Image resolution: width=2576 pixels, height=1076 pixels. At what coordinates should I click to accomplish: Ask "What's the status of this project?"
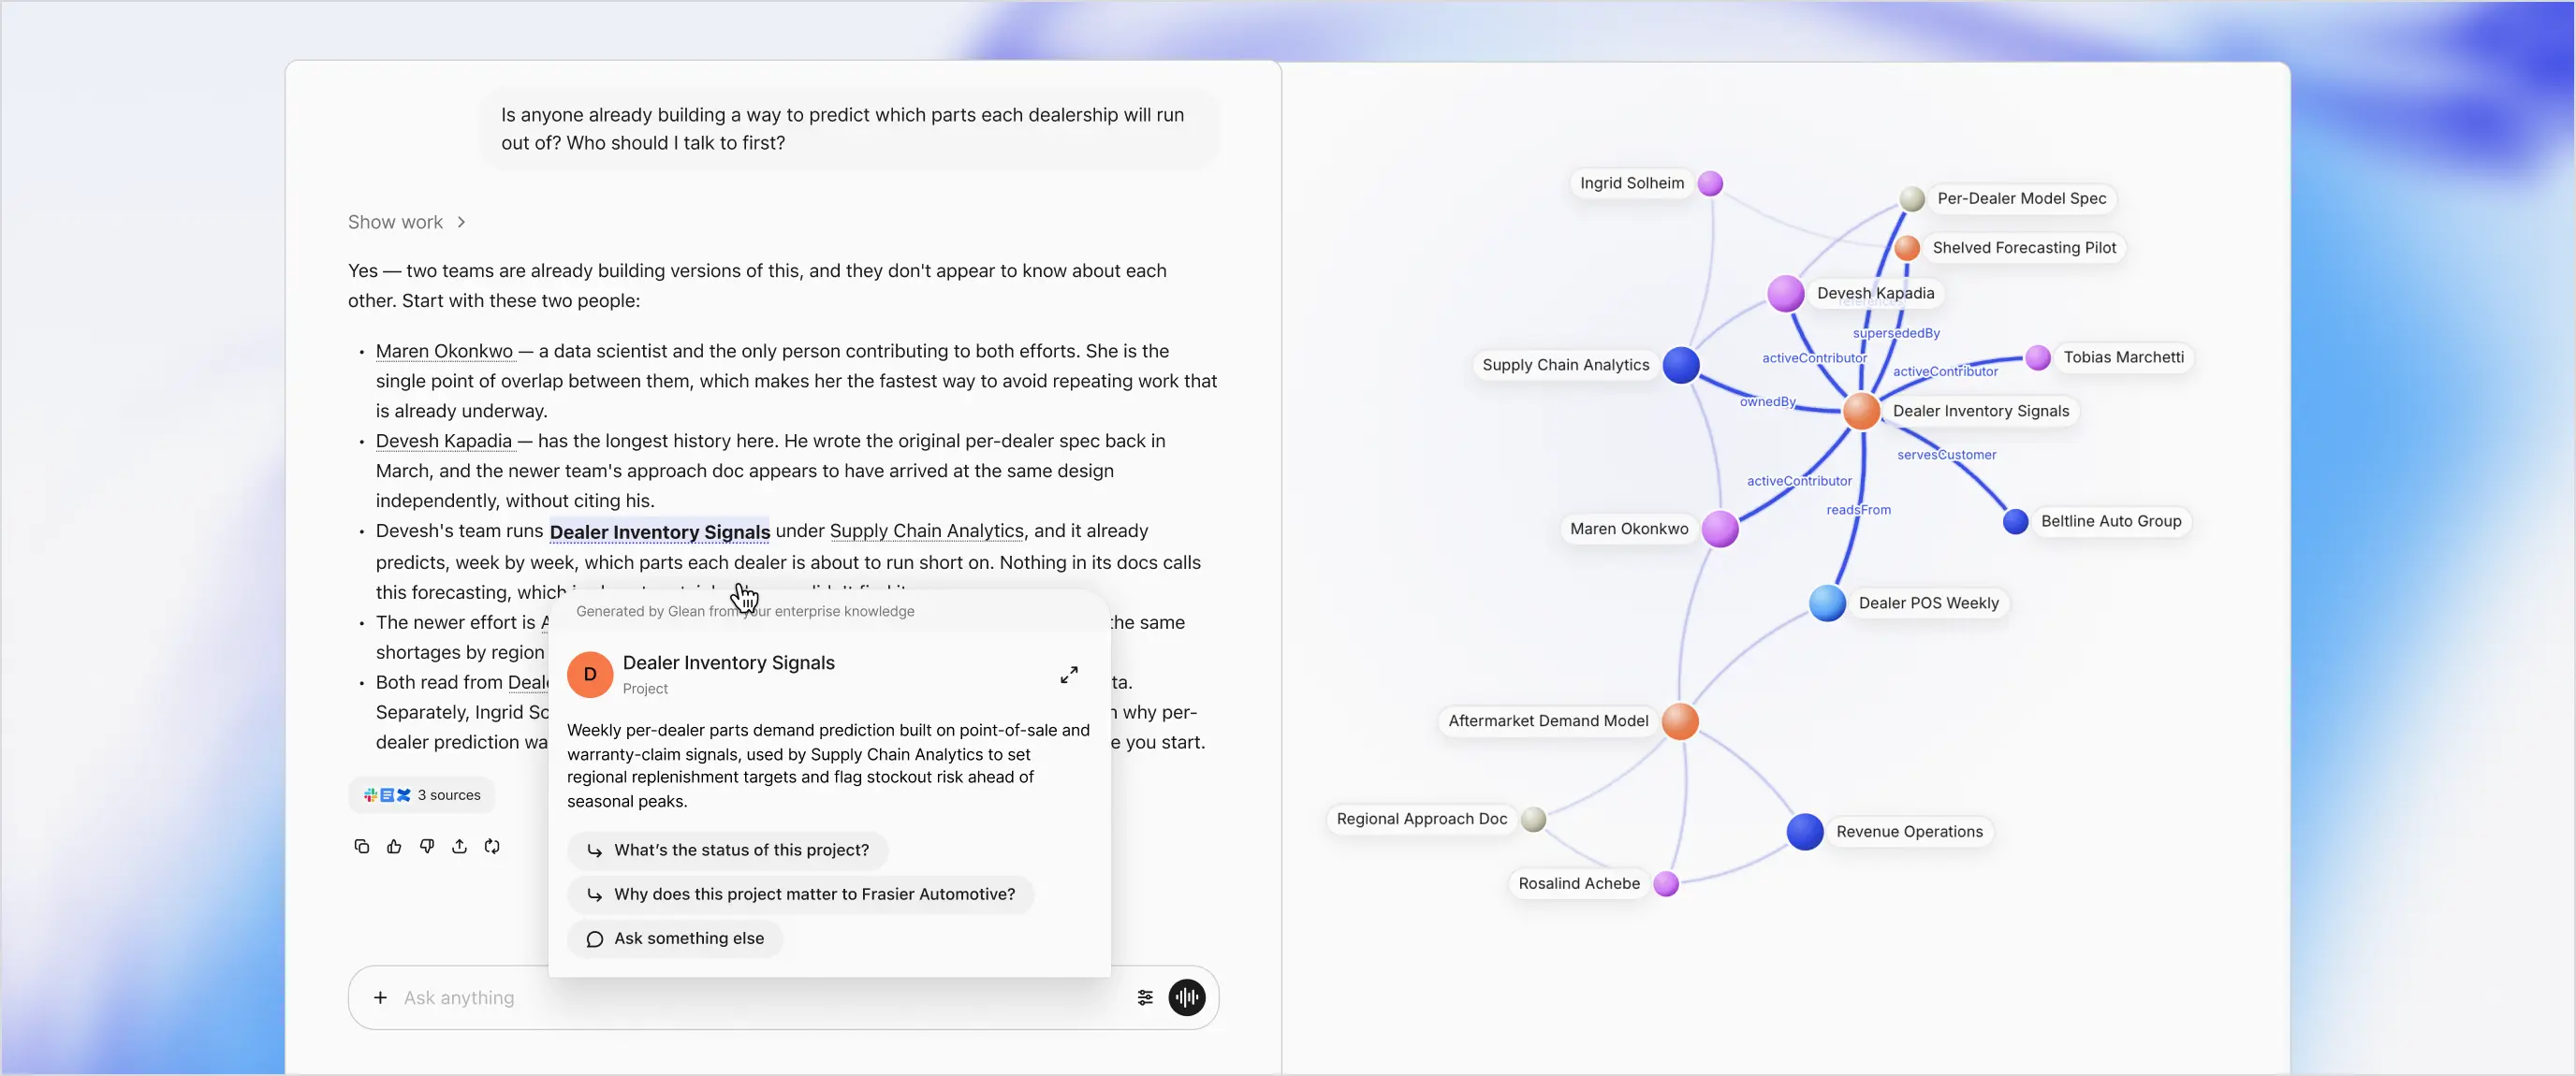(x=727, y=850)
